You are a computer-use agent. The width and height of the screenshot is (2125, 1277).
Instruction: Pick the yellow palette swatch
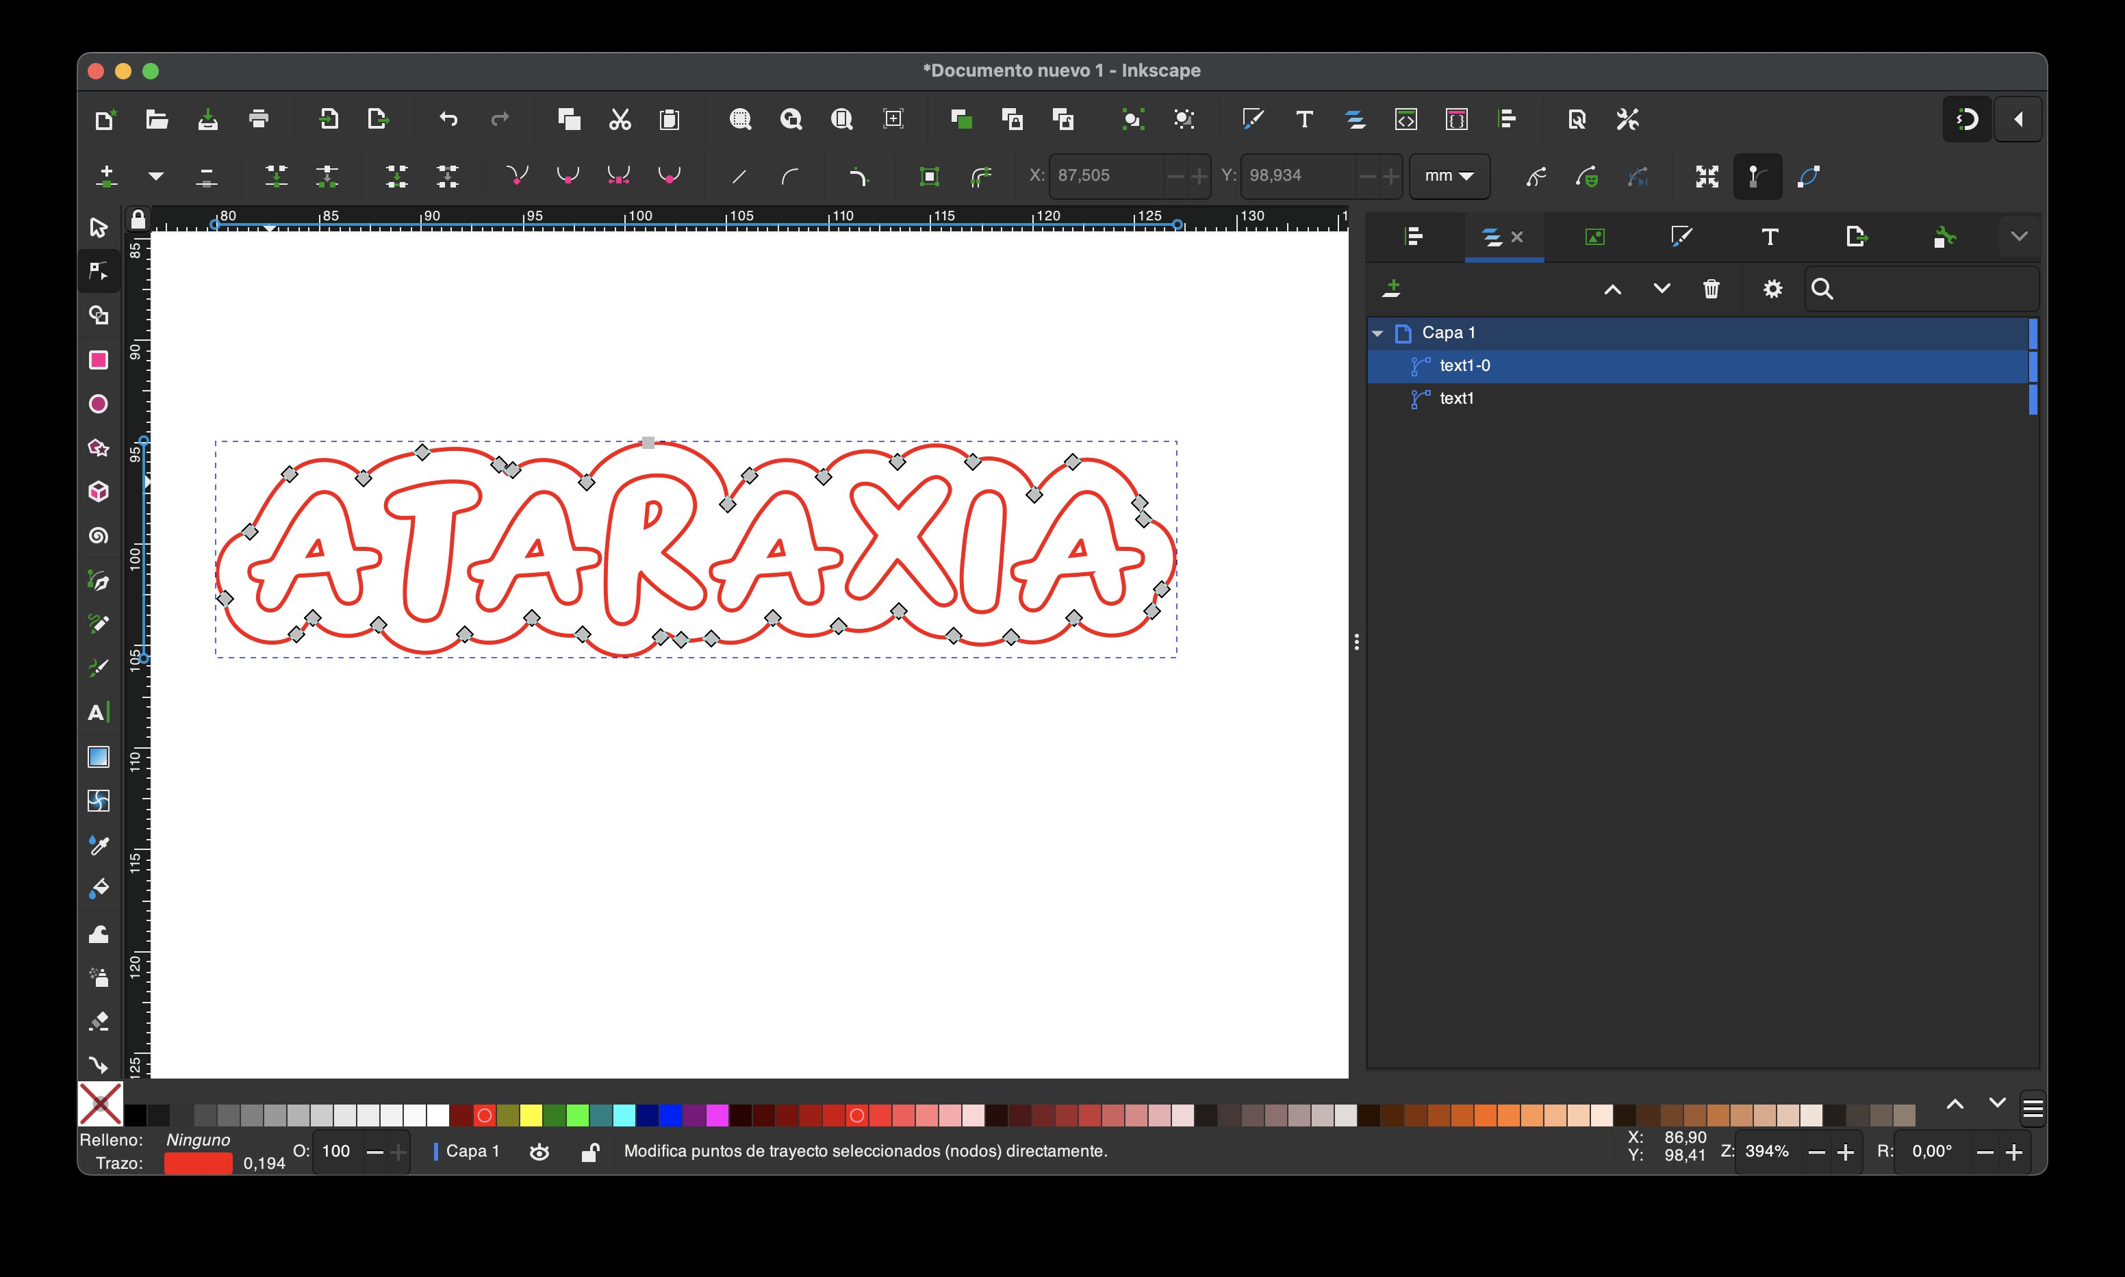coord(531,1115)
